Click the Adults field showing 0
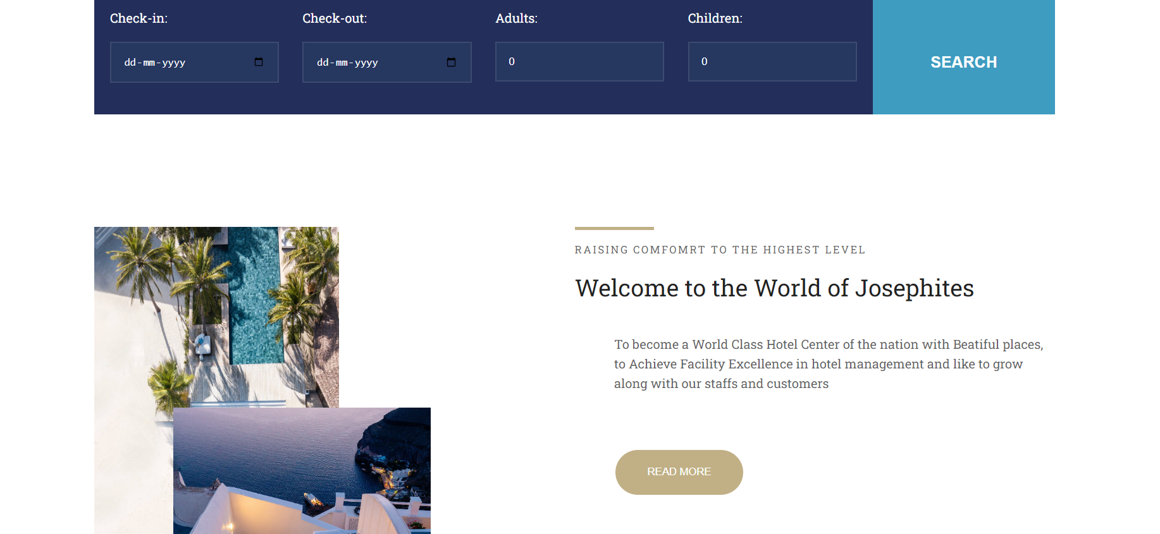Screen dimensions: 1160x534 [x=579, y=61]
